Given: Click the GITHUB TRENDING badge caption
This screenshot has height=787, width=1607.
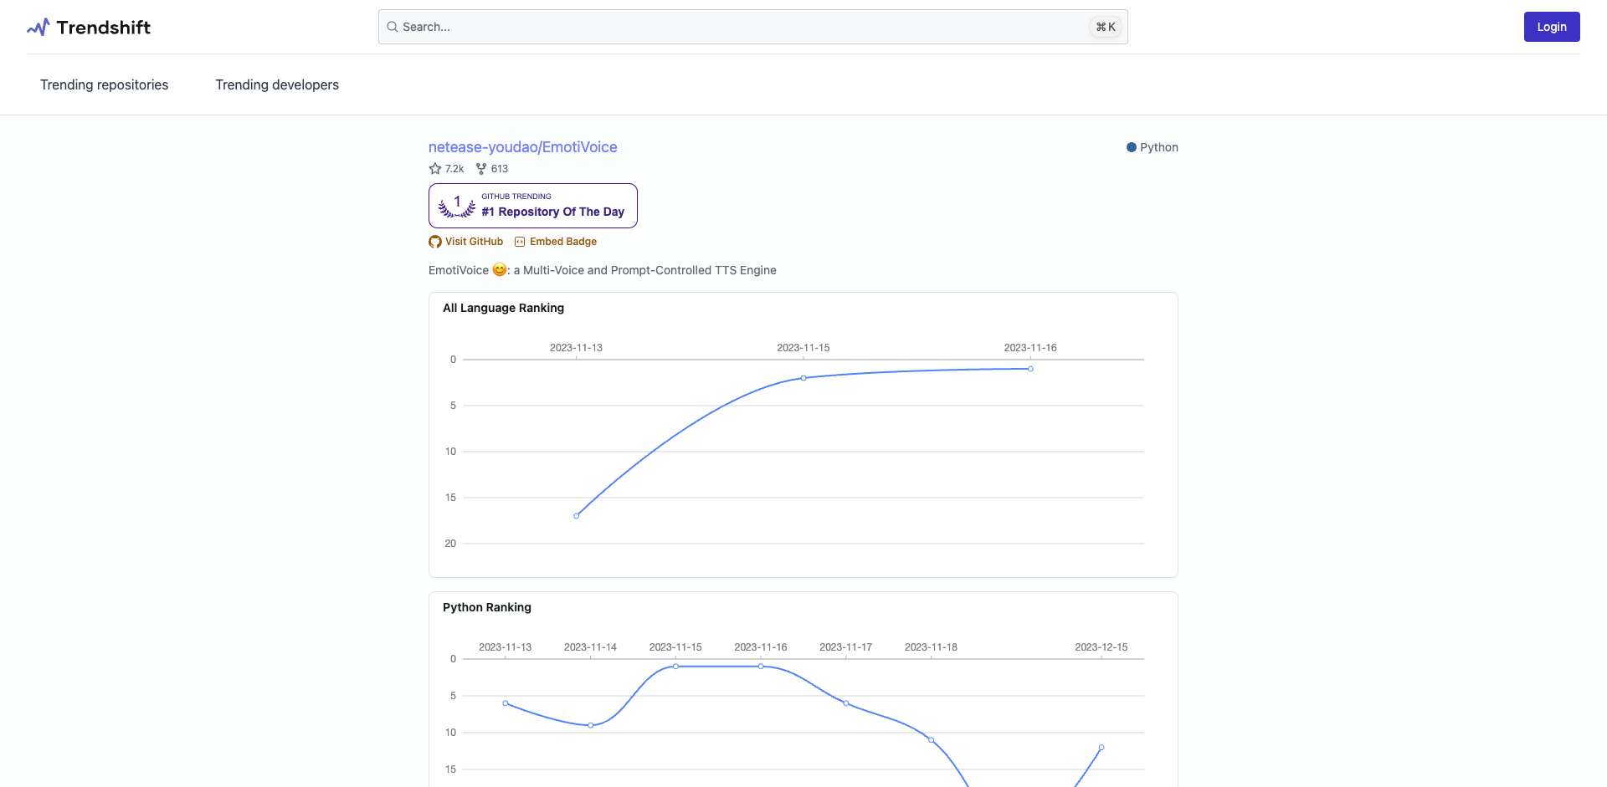Looking at the screenshot, I should (x=516, y=197).
